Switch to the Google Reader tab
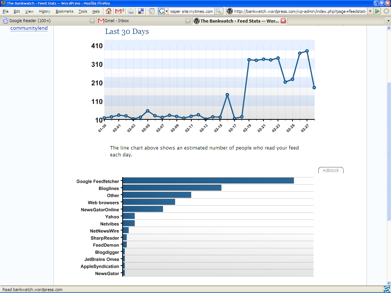391x293 pixels. (x=46, y=21)
